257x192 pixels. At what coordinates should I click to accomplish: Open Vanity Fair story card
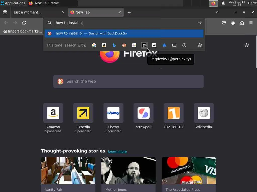point(68,174)
